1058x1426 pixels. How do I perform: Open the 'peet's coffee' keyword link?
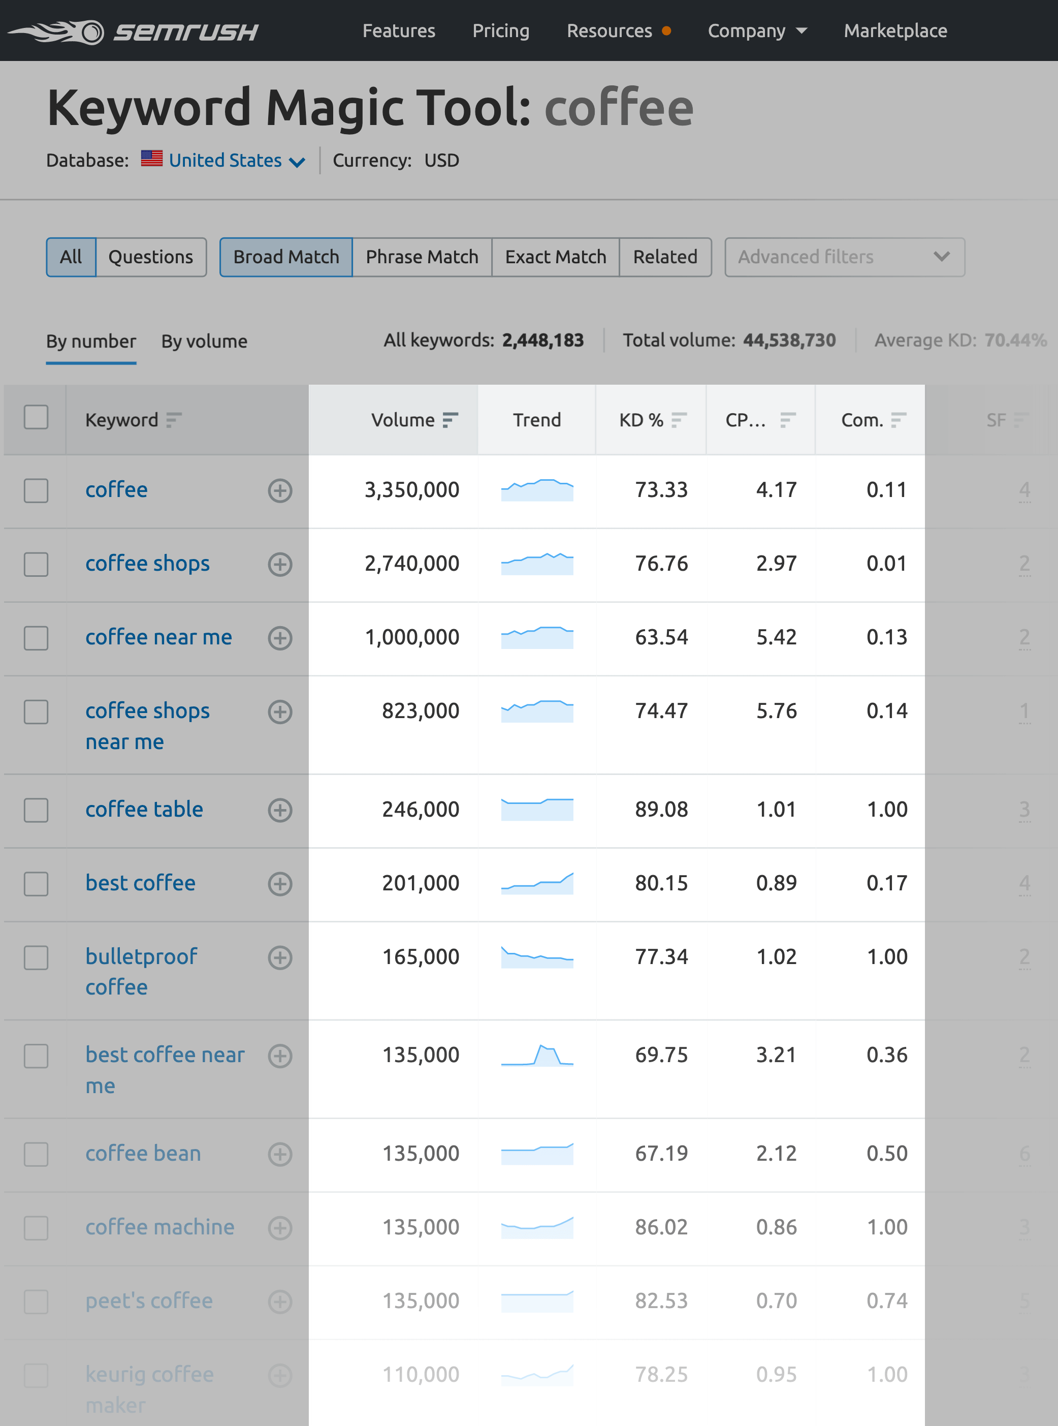click(149, 1300)
